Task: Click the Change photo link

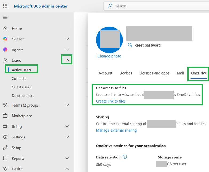Action: pyautogui.click(x=109, y=56)
